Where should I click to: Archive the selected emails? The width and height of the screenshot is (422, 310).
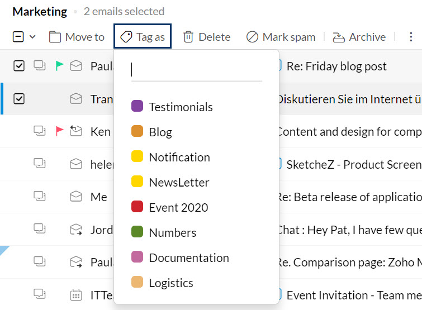[x=359, y=37]
